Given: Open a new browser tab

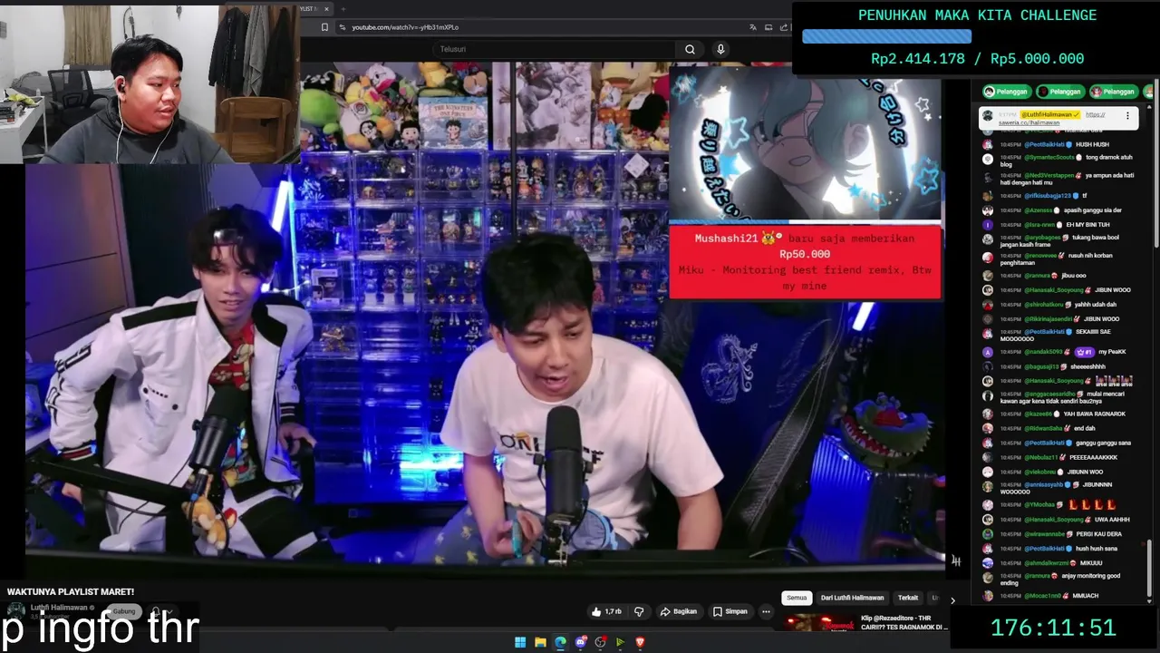Looking at the screenshot, I should [x=343, y=9].
